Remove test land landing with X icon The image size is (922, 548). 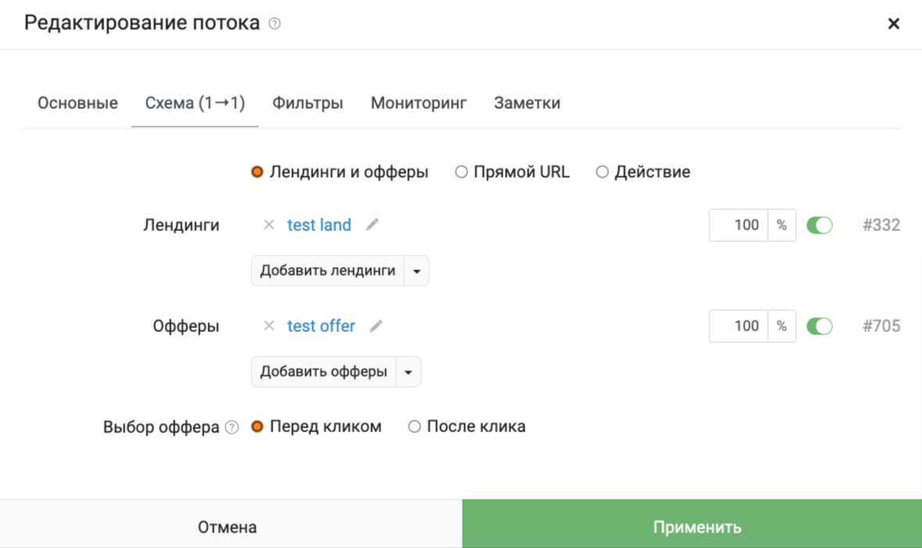268,225
